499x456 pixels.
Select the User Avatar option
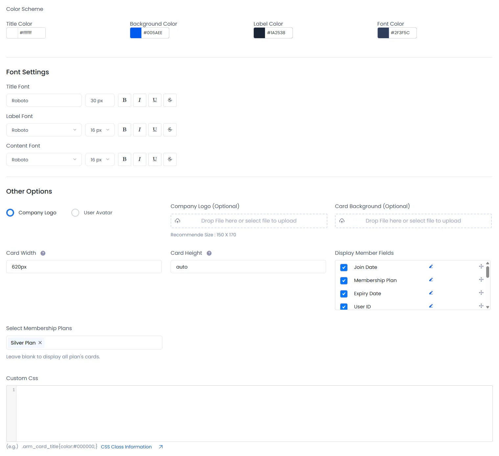click(x=75, y=213)
